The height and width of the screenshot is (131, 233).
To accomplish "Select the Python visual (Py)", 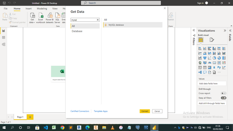I will [219, 68].
